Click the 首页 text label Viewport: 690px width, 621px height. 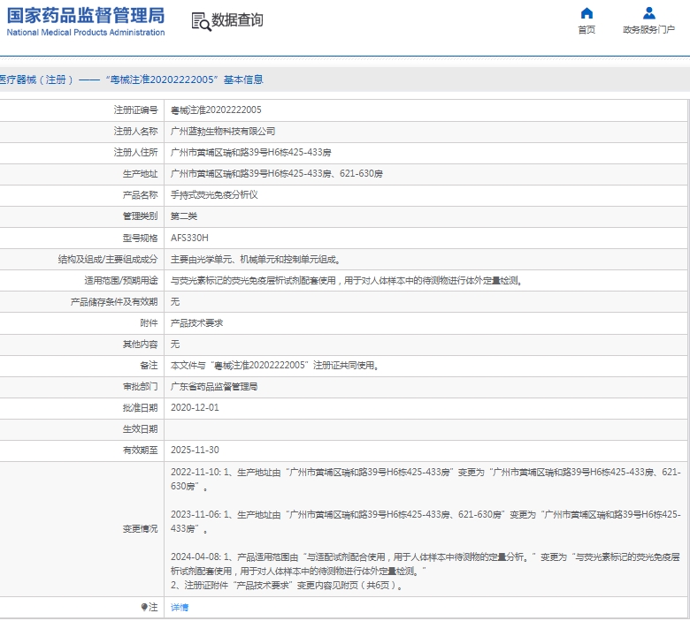(586, 29)
